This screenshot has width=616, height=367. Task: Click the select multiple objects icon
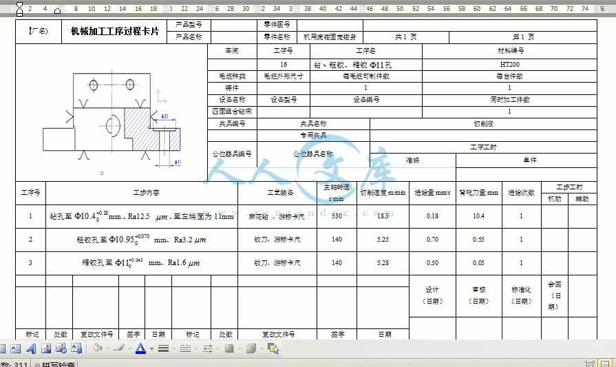[x=273, y=348]
